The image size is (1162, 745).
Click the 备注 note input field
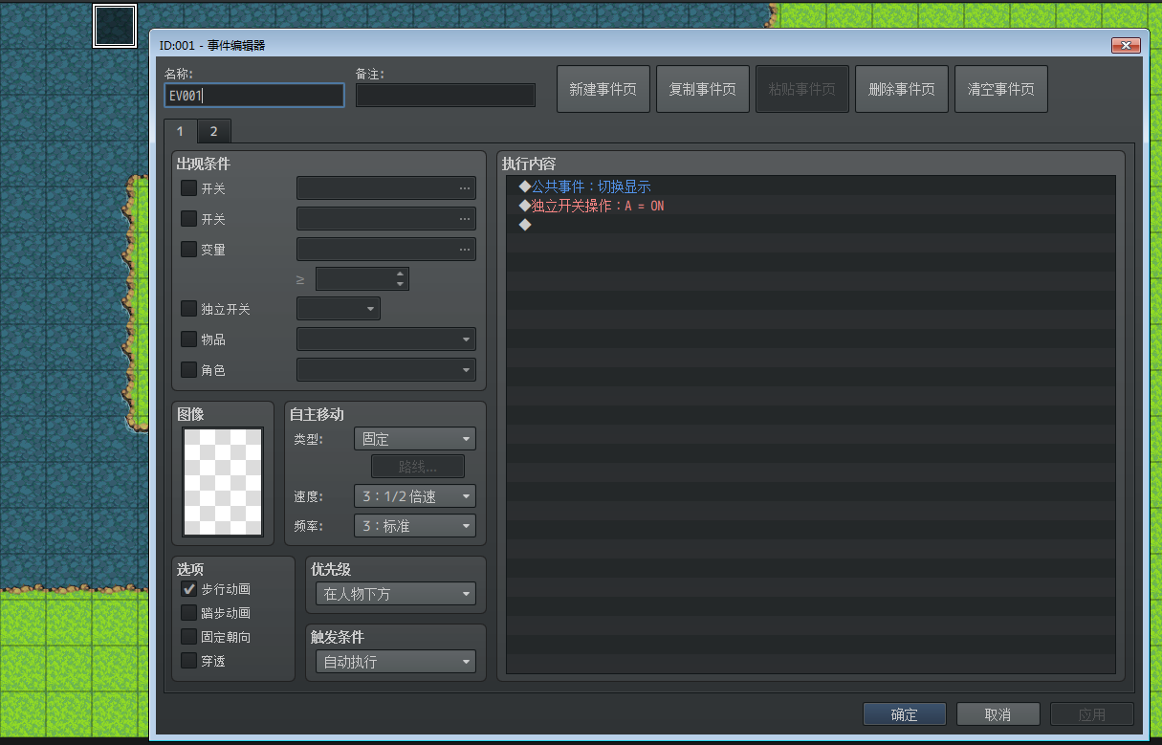(x=446, y=96)
